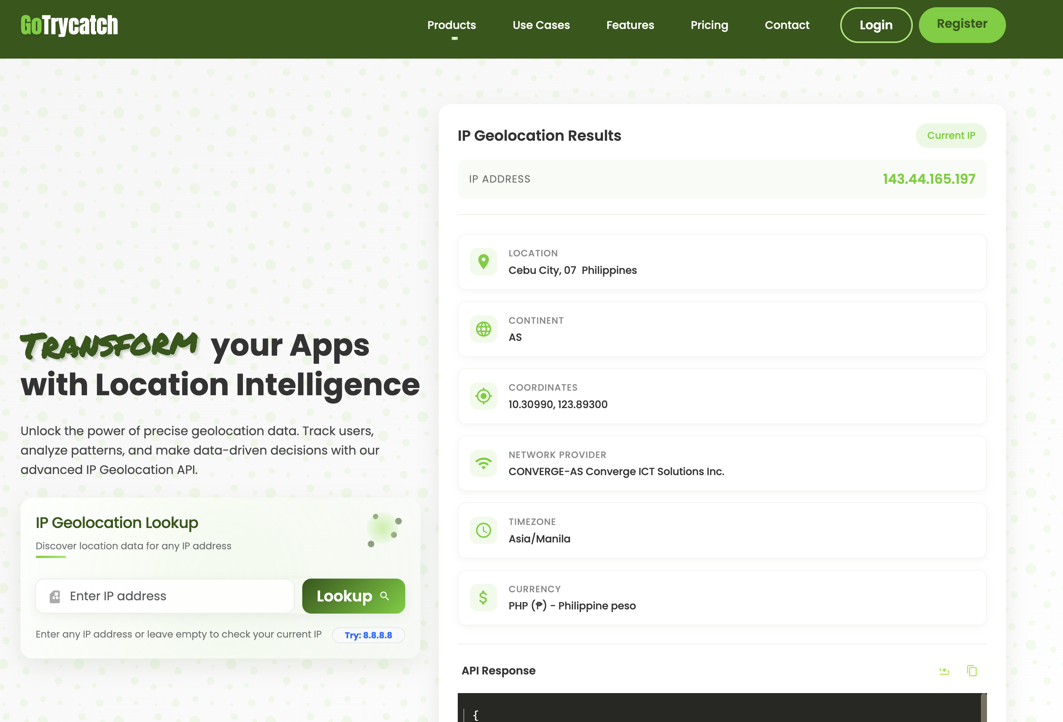Click the Try: 8.8.8.8 suggestion
Screen dimensions: 1063x722
[x=368, y=635]
